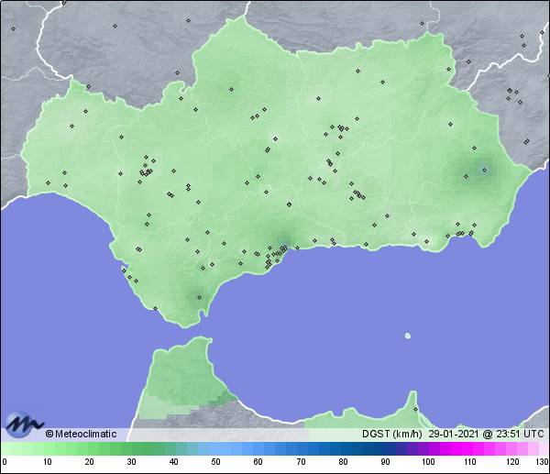Viewport: 550px width, 474px height.
Task: Click the 110 scale number
Action: tap(470, 461)
